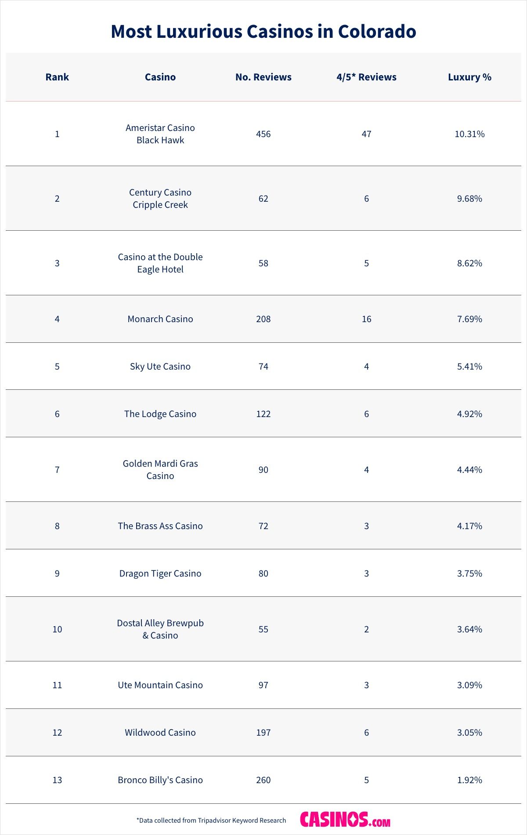
Task: Select the No. Reviews column header
Action: pyautogui.click(x=263, y=77)
